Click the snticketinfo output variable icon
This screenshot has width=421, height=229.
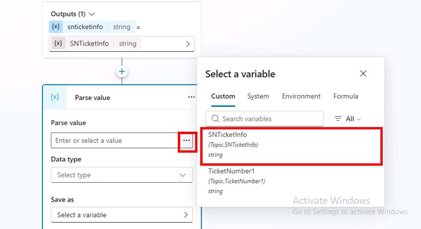[x=55, y=27]
